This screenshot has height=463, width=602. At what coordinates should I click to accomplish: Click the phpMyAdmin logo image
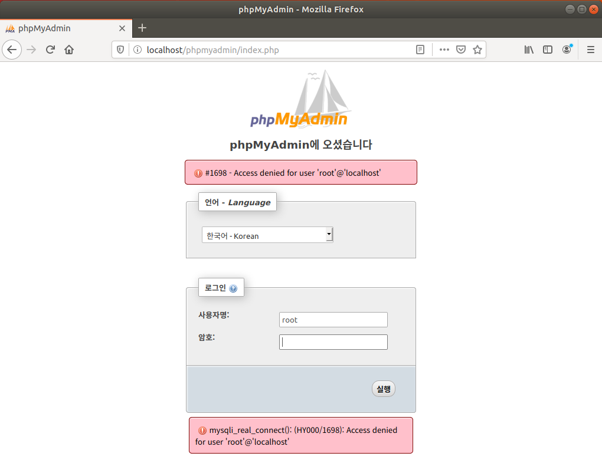pyautogui.click(x=300, y=99)
